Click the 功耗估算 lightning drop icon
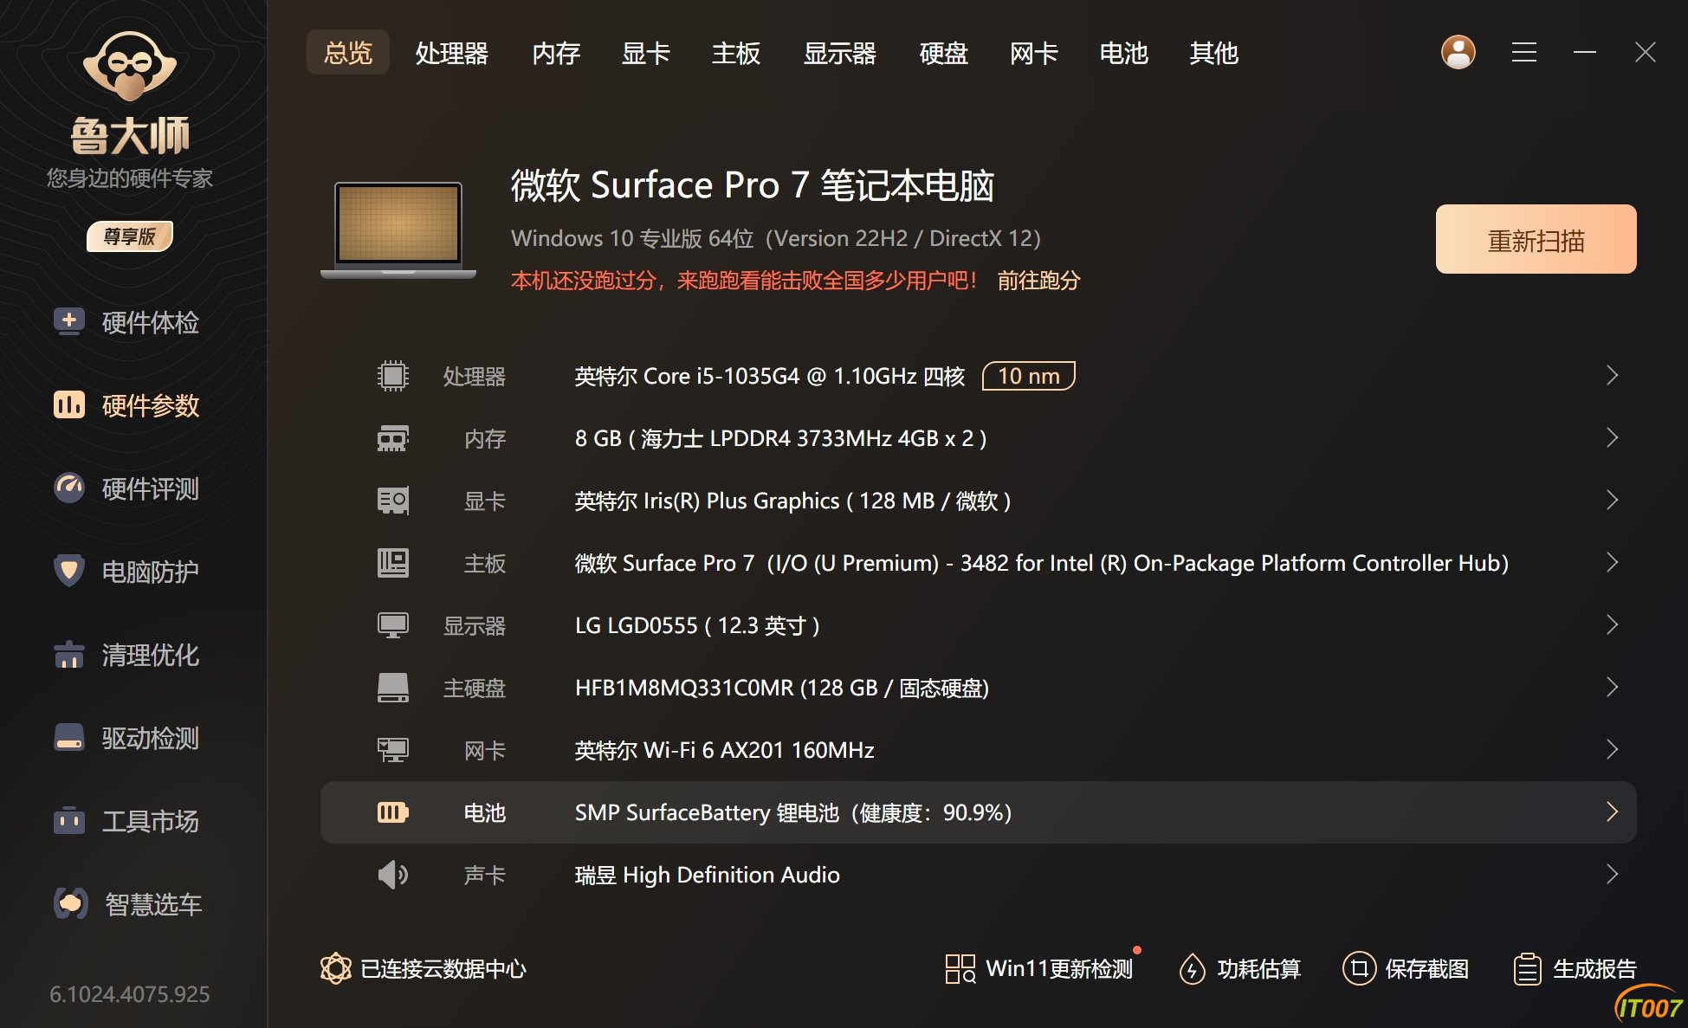The width and height of the screenshot is (1688, 1028). [1193, 968]
